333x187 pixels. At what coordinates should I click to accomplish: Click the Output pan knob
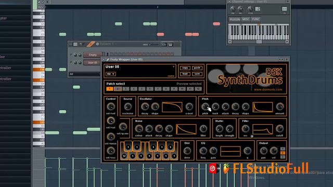pos(264,151)
